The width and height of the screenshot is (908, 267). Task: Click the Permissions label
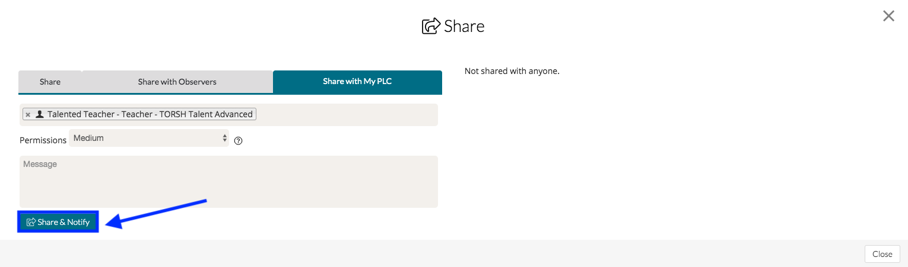coord(43,141)
